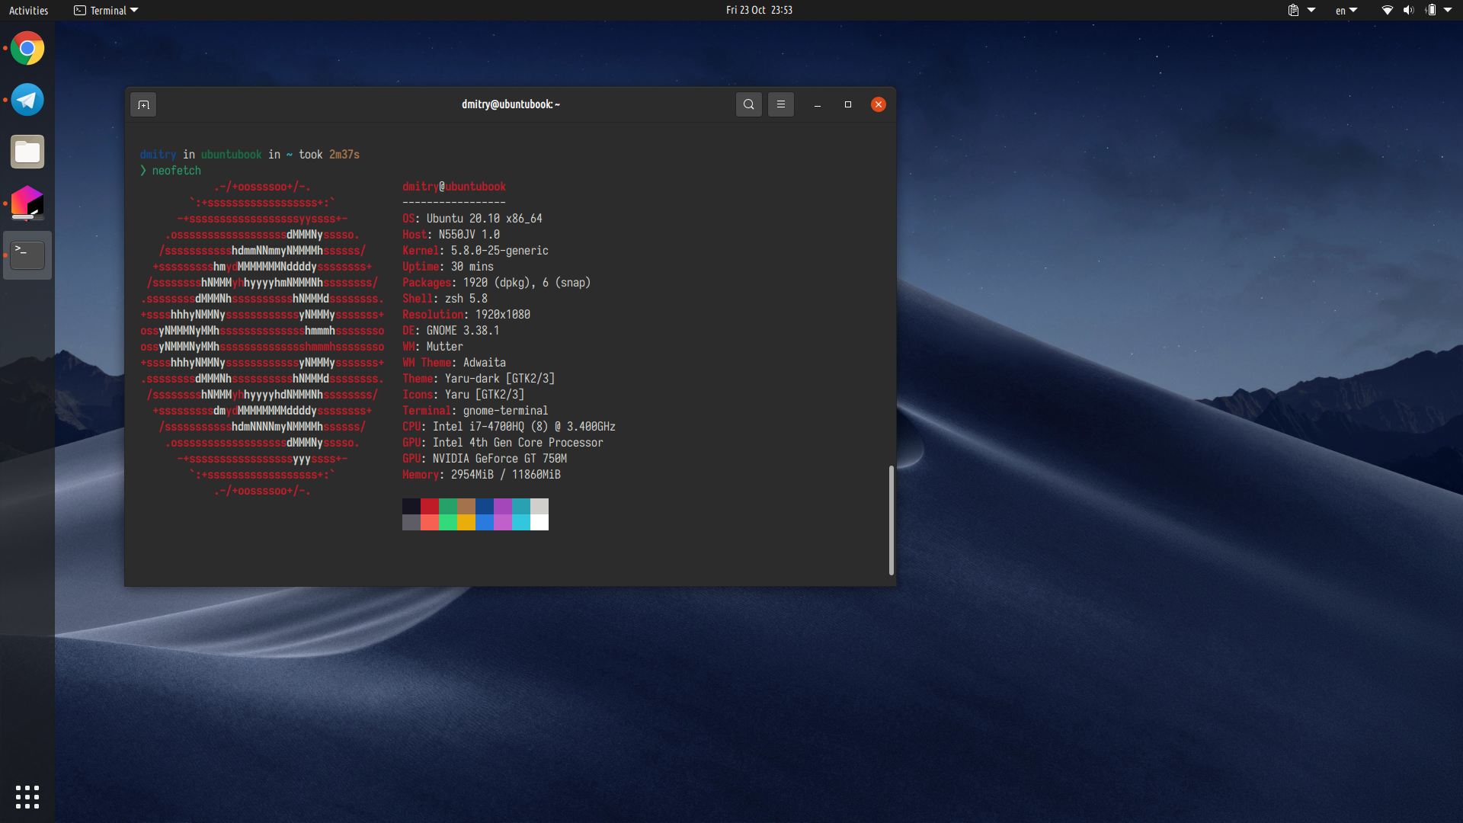Image resolution: width=1463 pixels, height=823 pixels.
Task: Click the 'took 2m37s' prompt text
Action: tap(329, 155)
